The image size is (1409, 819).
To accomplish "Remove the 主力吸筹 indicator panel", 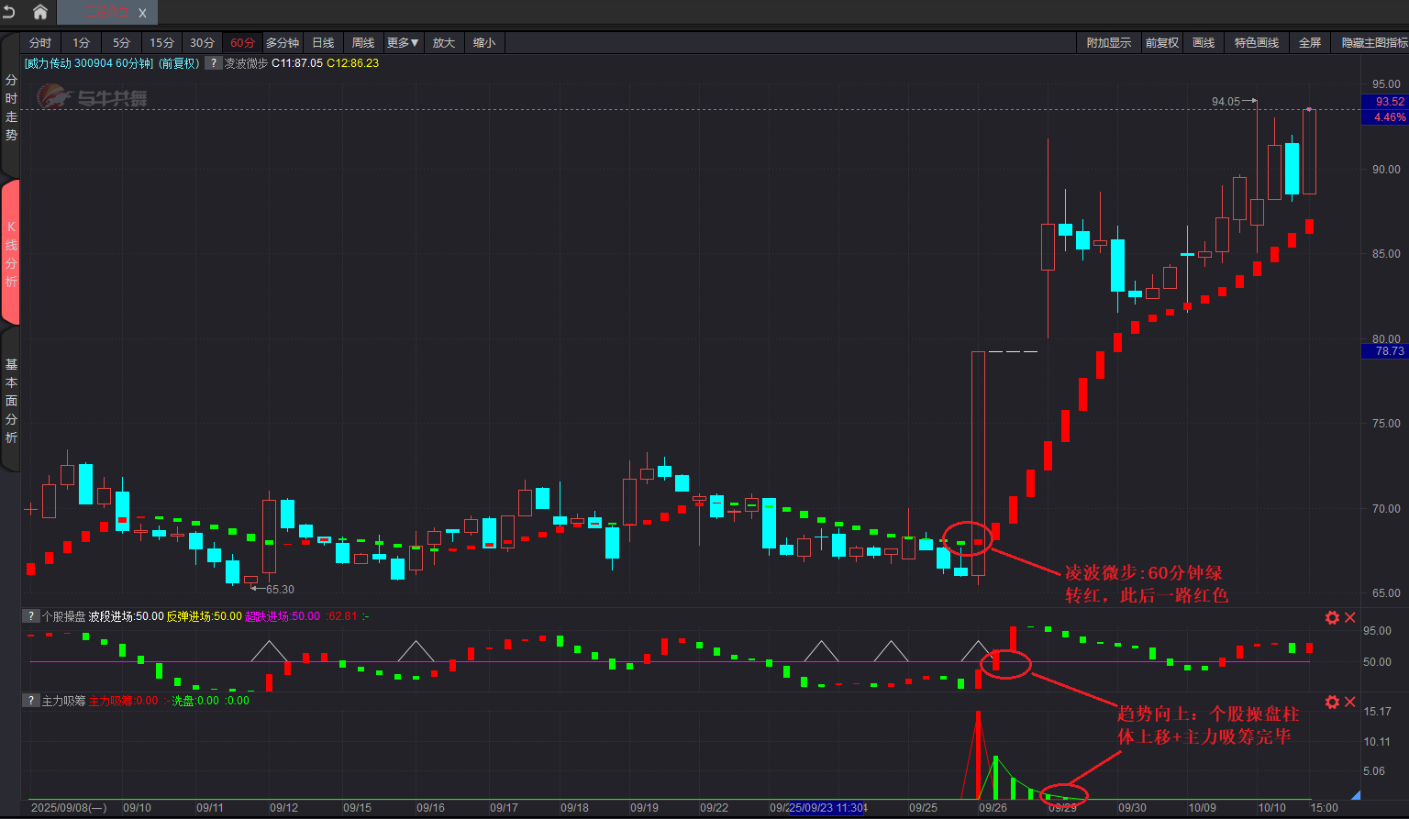I will coord(1350,702).
